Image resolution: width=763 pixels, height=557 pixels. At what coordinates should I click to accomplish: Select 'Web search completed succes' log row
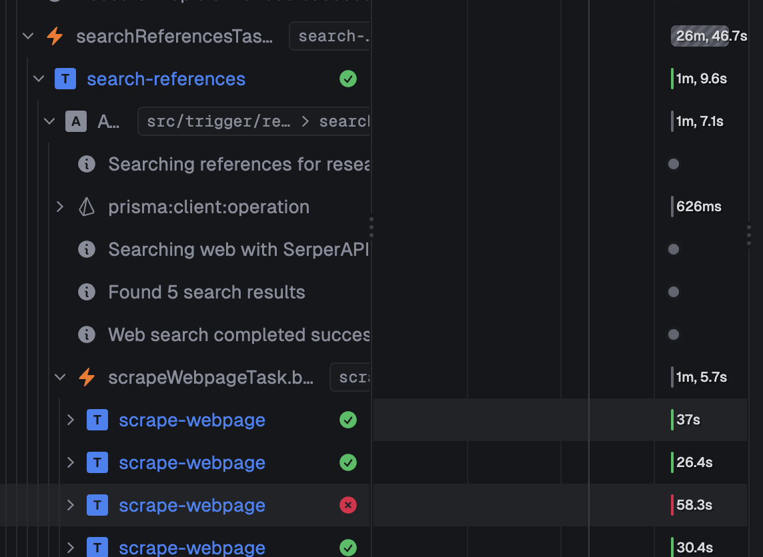(239, 335)
